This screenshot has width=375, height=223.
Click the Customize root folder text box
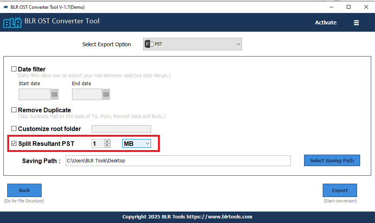(x=121, y=129)
